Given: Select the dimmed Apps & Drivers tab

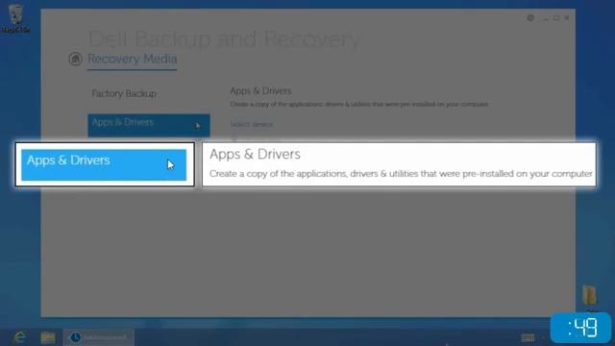Looking at the screenshot, I should [149, 125].
